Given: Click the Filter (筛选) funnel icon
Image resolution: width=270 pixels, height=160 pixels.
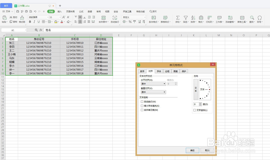Looking at the screenshot, I should coord(186,18).
